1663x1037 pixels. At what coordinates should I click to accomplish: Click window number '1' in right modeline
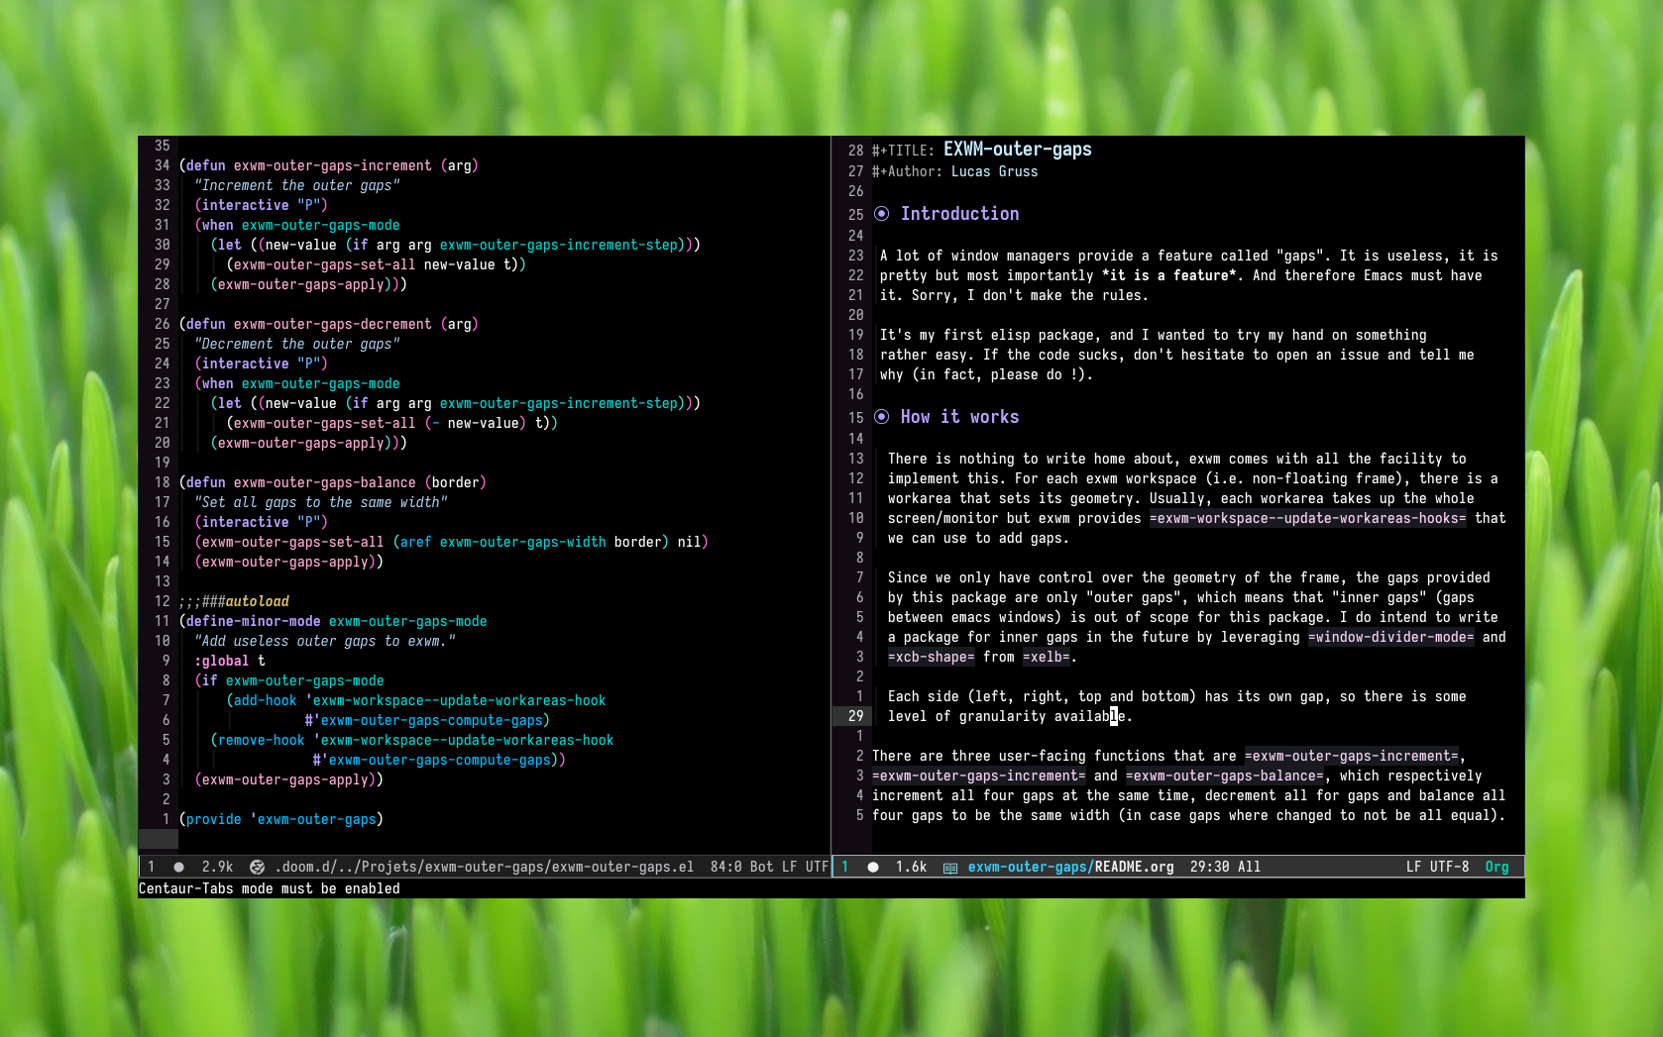pos(844,867)
